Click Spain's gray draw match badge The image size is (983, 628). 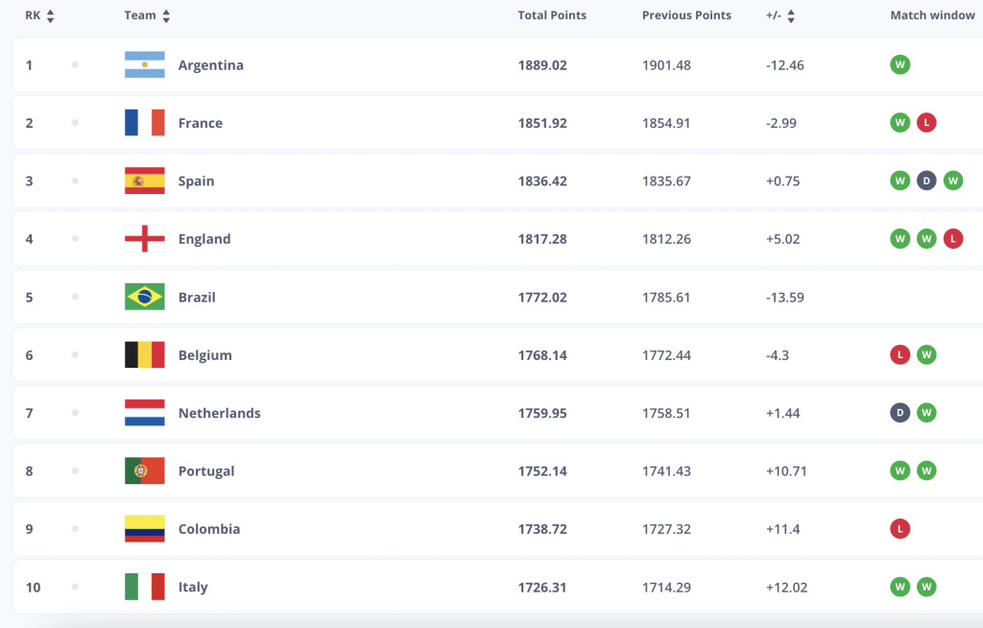(x=926, y=181)
